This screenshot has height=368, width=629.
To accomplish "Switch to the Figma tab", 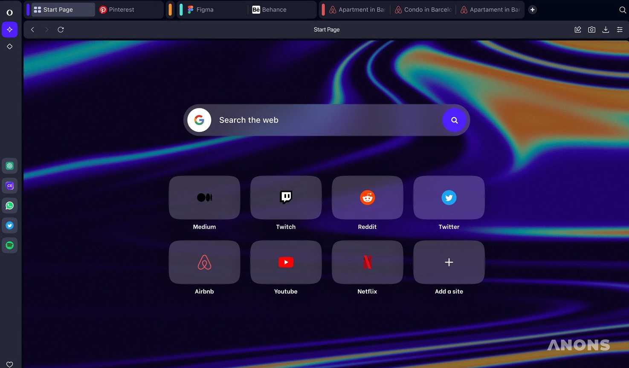I will pyautogui.click(x=216, y=9).
